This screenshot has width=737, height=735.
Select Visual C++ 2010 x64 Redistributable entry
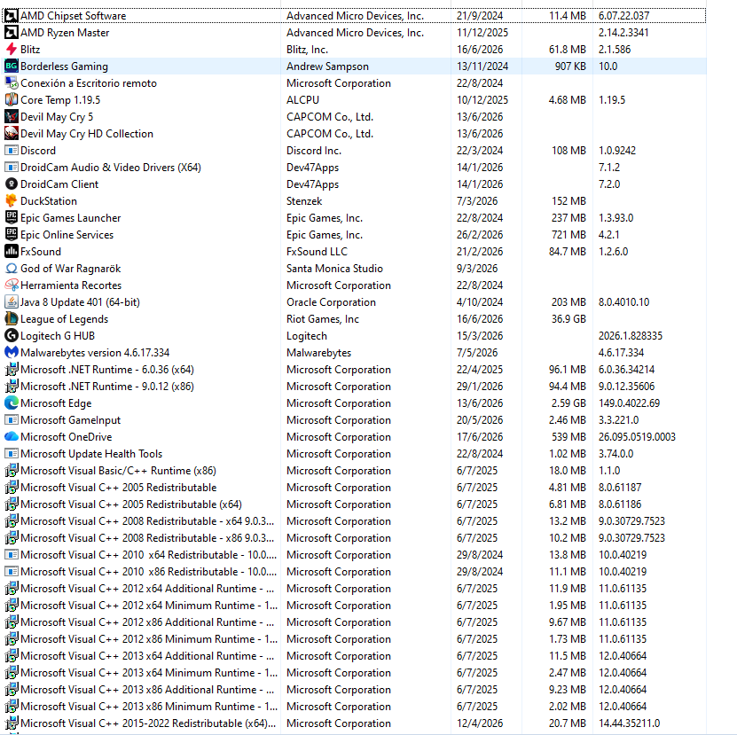coord(355,555)
